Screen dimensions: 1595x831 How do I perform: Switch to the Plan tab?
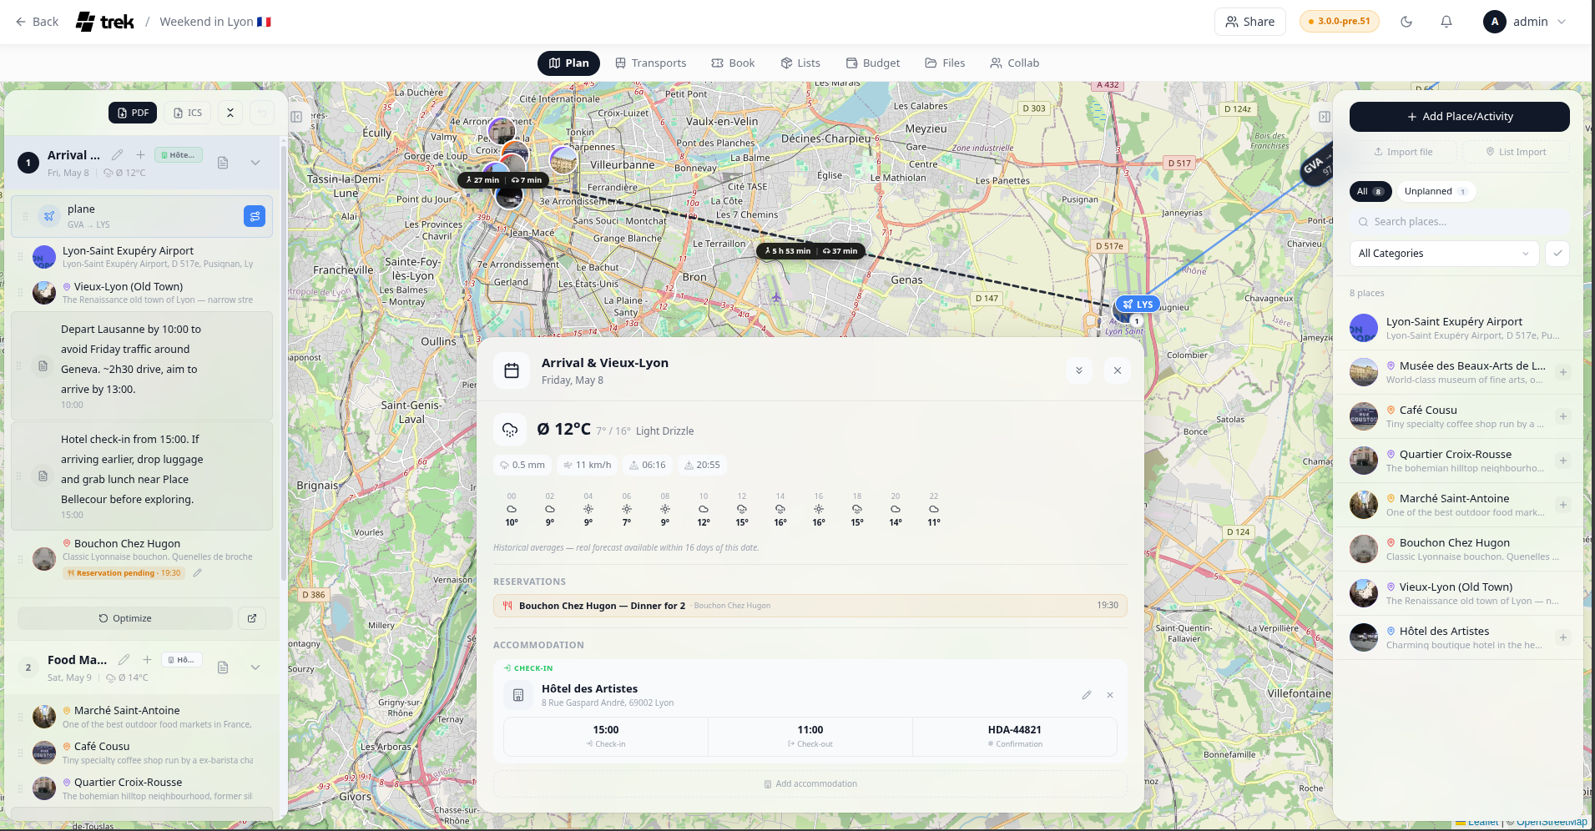click(x=568, y=63)
